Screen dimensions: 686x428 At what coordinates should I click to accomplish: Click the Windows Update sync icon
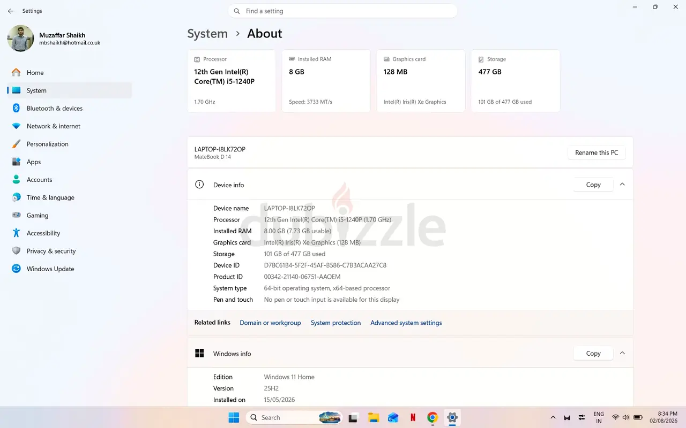point(16,269)
